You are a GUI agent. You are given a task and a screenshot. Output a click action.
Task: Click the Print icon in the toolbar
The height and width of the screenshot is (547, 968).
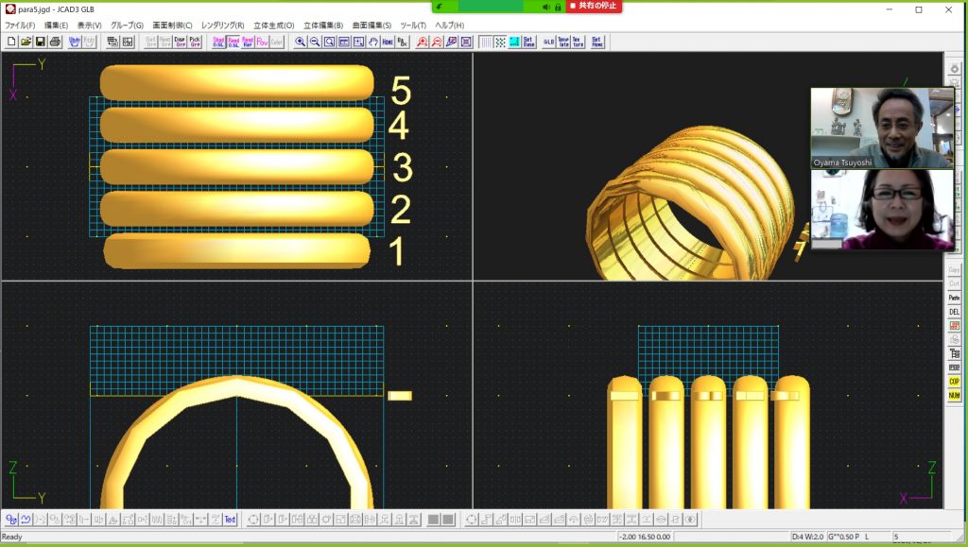(55, 42)
